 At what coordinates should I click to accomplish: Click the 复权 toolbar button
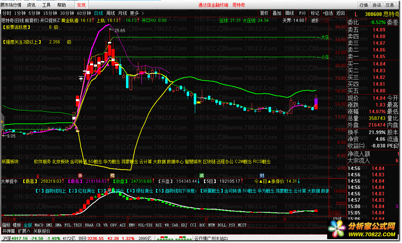tap(264, 13)
